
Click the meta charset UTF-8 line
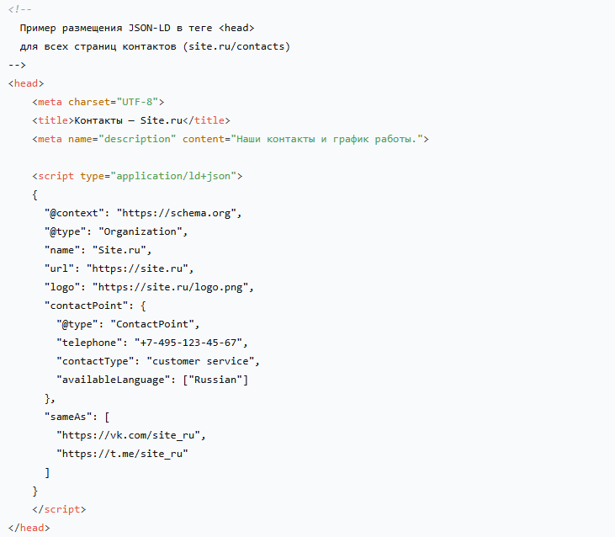pyautogui.click(x=98, y=102)
